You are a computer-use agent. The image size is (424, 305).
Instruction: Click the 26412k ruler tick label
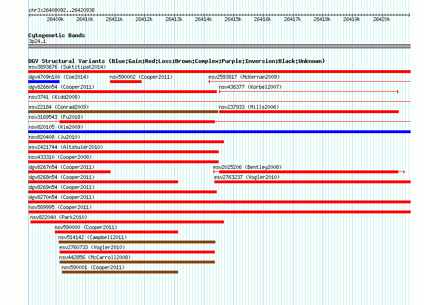[x=144, y=19]
